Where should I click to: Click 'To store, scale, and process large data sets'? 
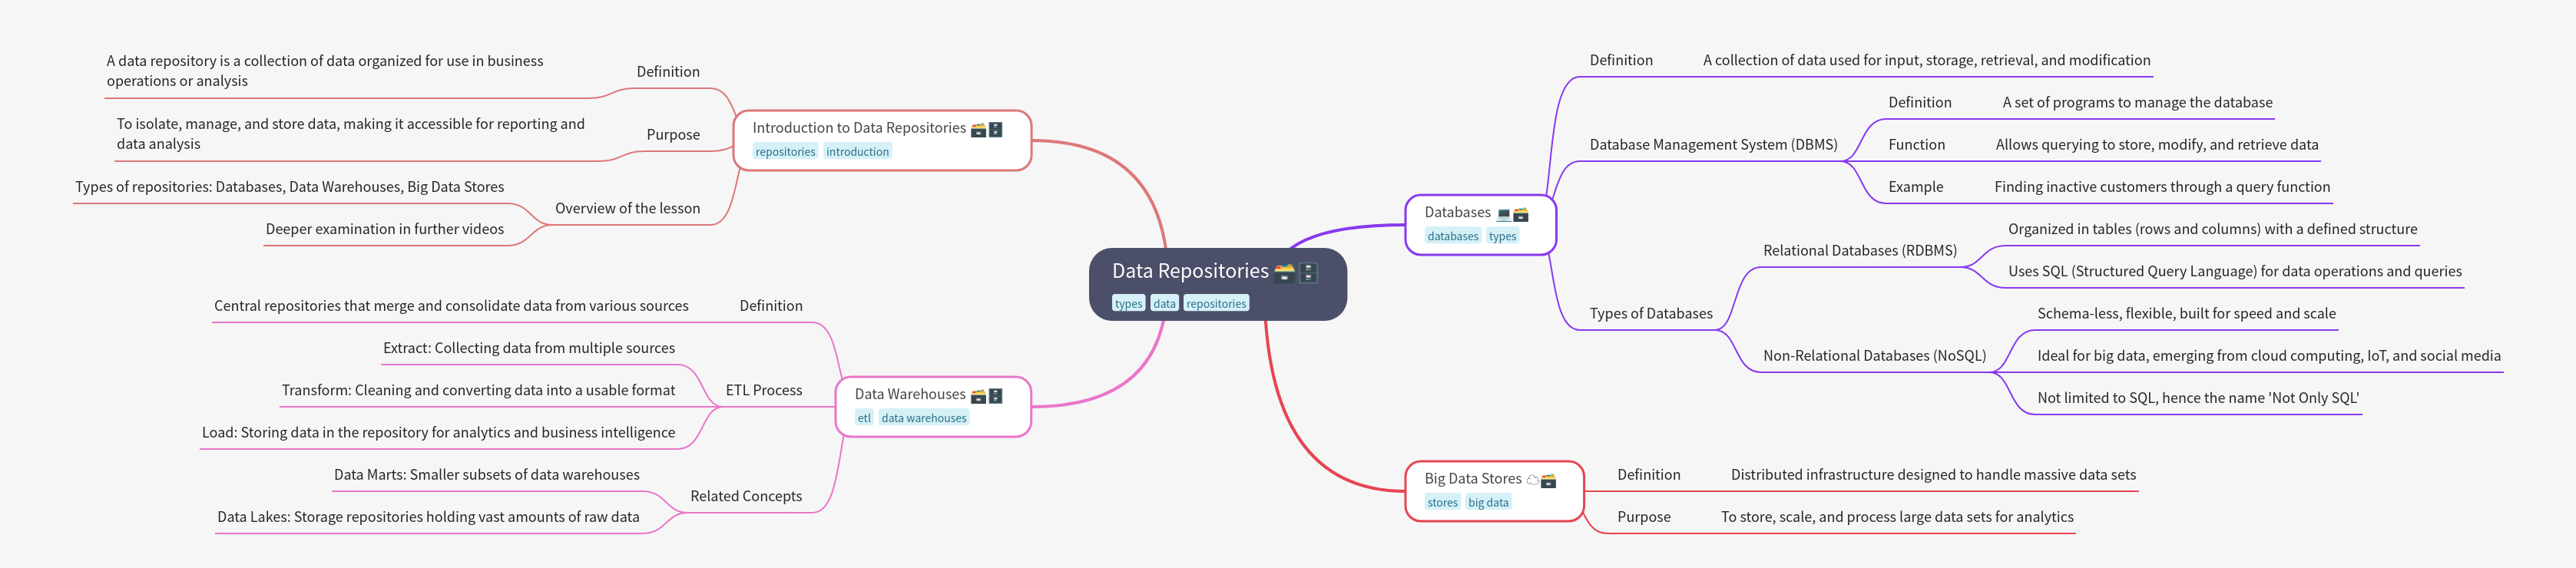1897,517
